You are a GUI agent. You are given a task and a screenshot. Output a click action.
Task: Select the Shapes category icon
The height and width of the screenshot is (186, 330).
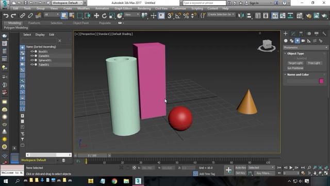pyautogui.click(x=291, y=41)
